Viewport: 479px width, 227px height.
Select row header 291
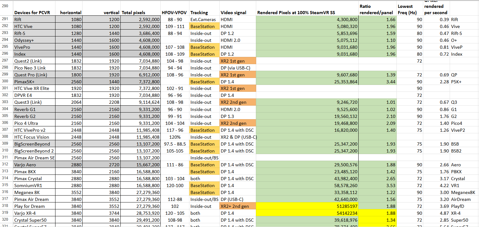pos(6,19)
